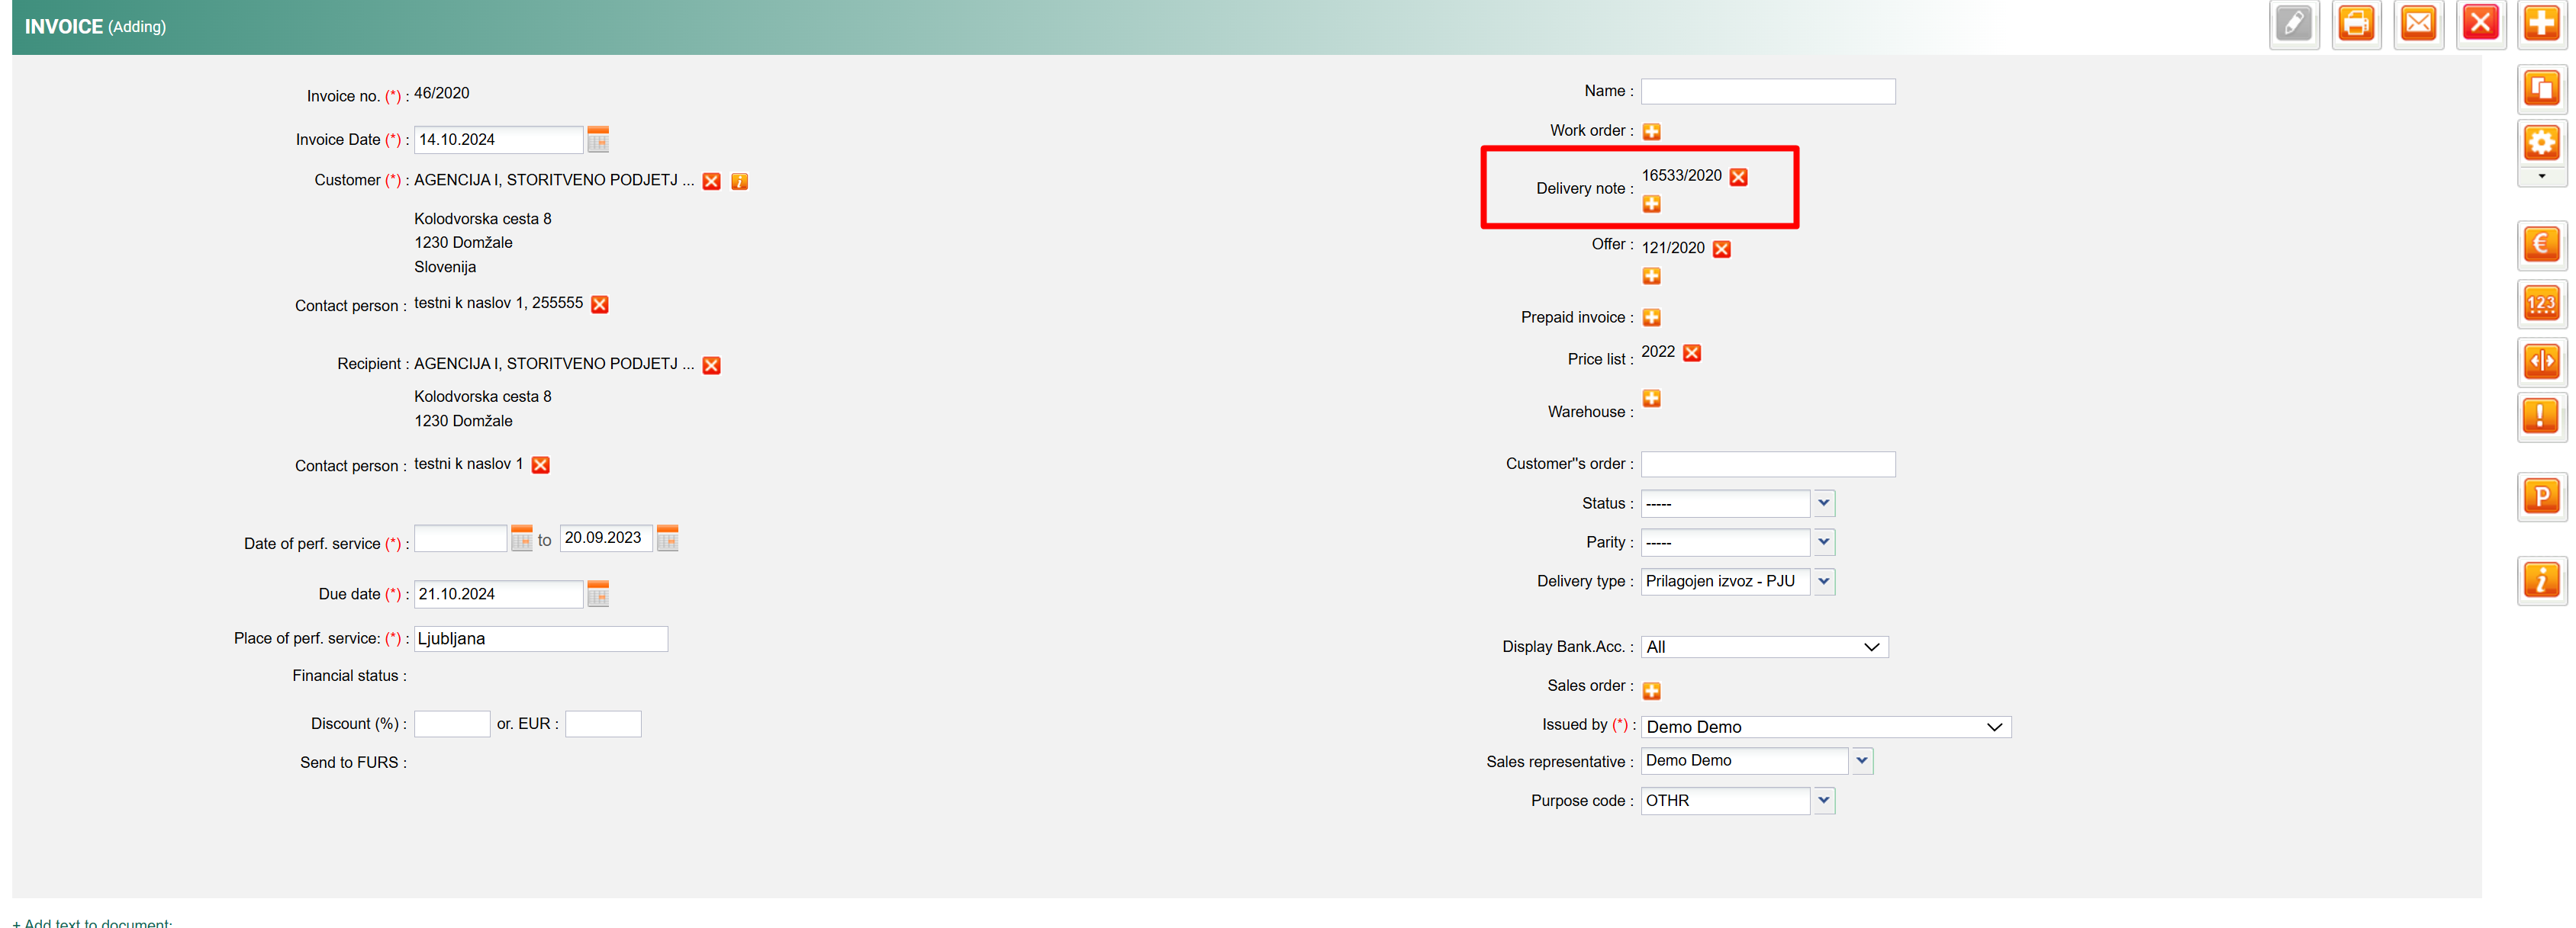The width and height of the screenshot is (2576, 928).
Task: Click the copy document icon
Action: coord(2540,89)
